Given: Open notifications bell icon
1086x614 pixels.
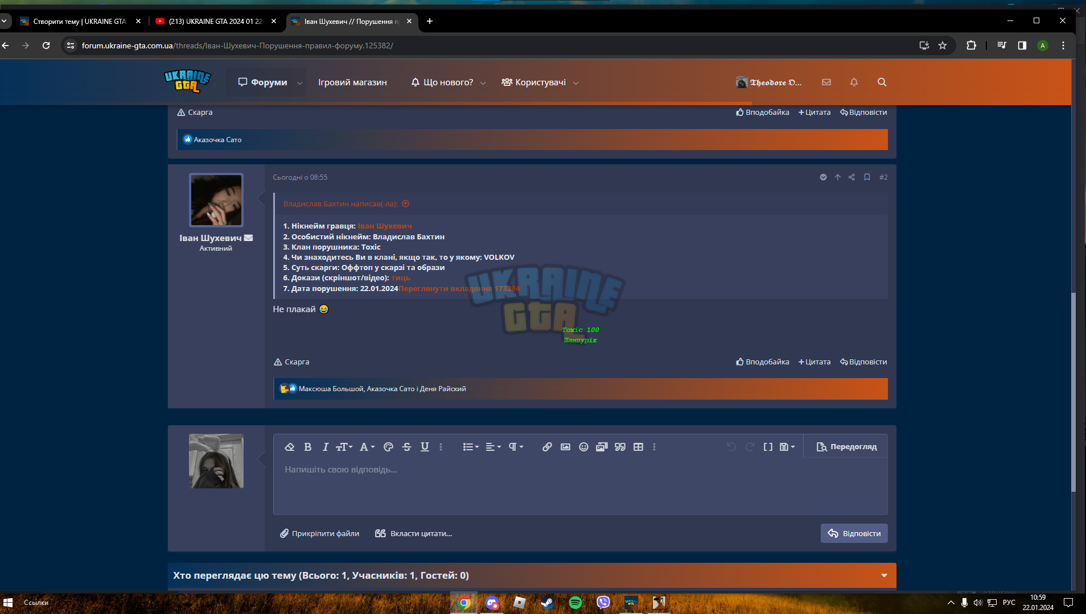Looking at the screenshot, I should [854, 82].
